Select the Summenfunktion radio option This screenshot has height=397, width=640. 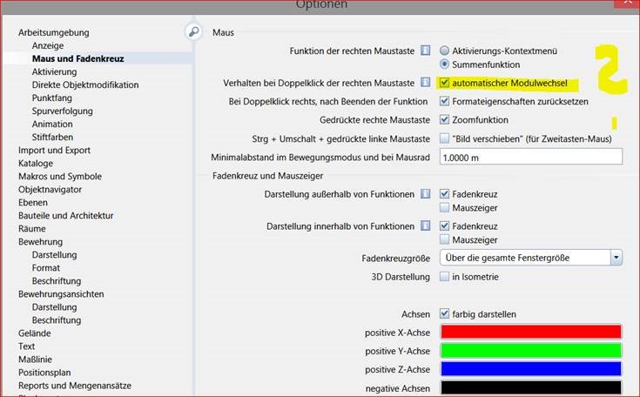point(445,64)
